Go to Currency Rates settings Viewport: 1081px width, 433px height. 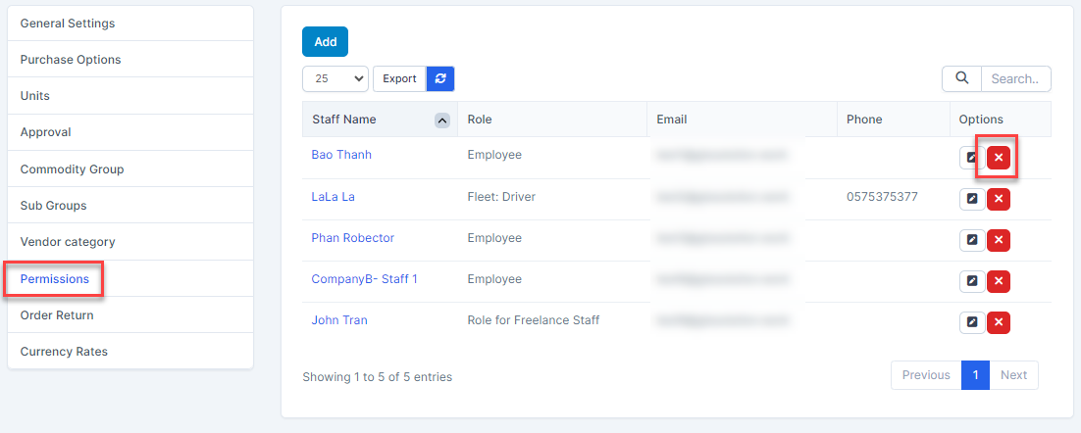click(x=64, y=352)
